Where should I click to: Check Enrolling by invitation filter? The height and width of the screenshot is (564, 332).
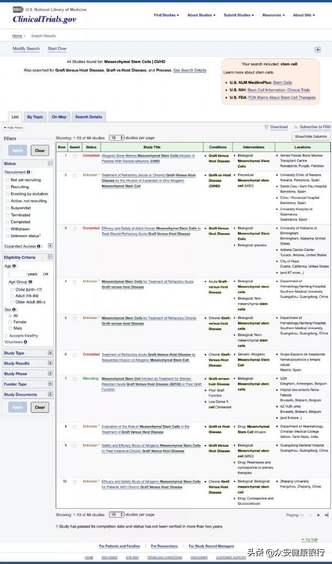(x=8, y=194)
